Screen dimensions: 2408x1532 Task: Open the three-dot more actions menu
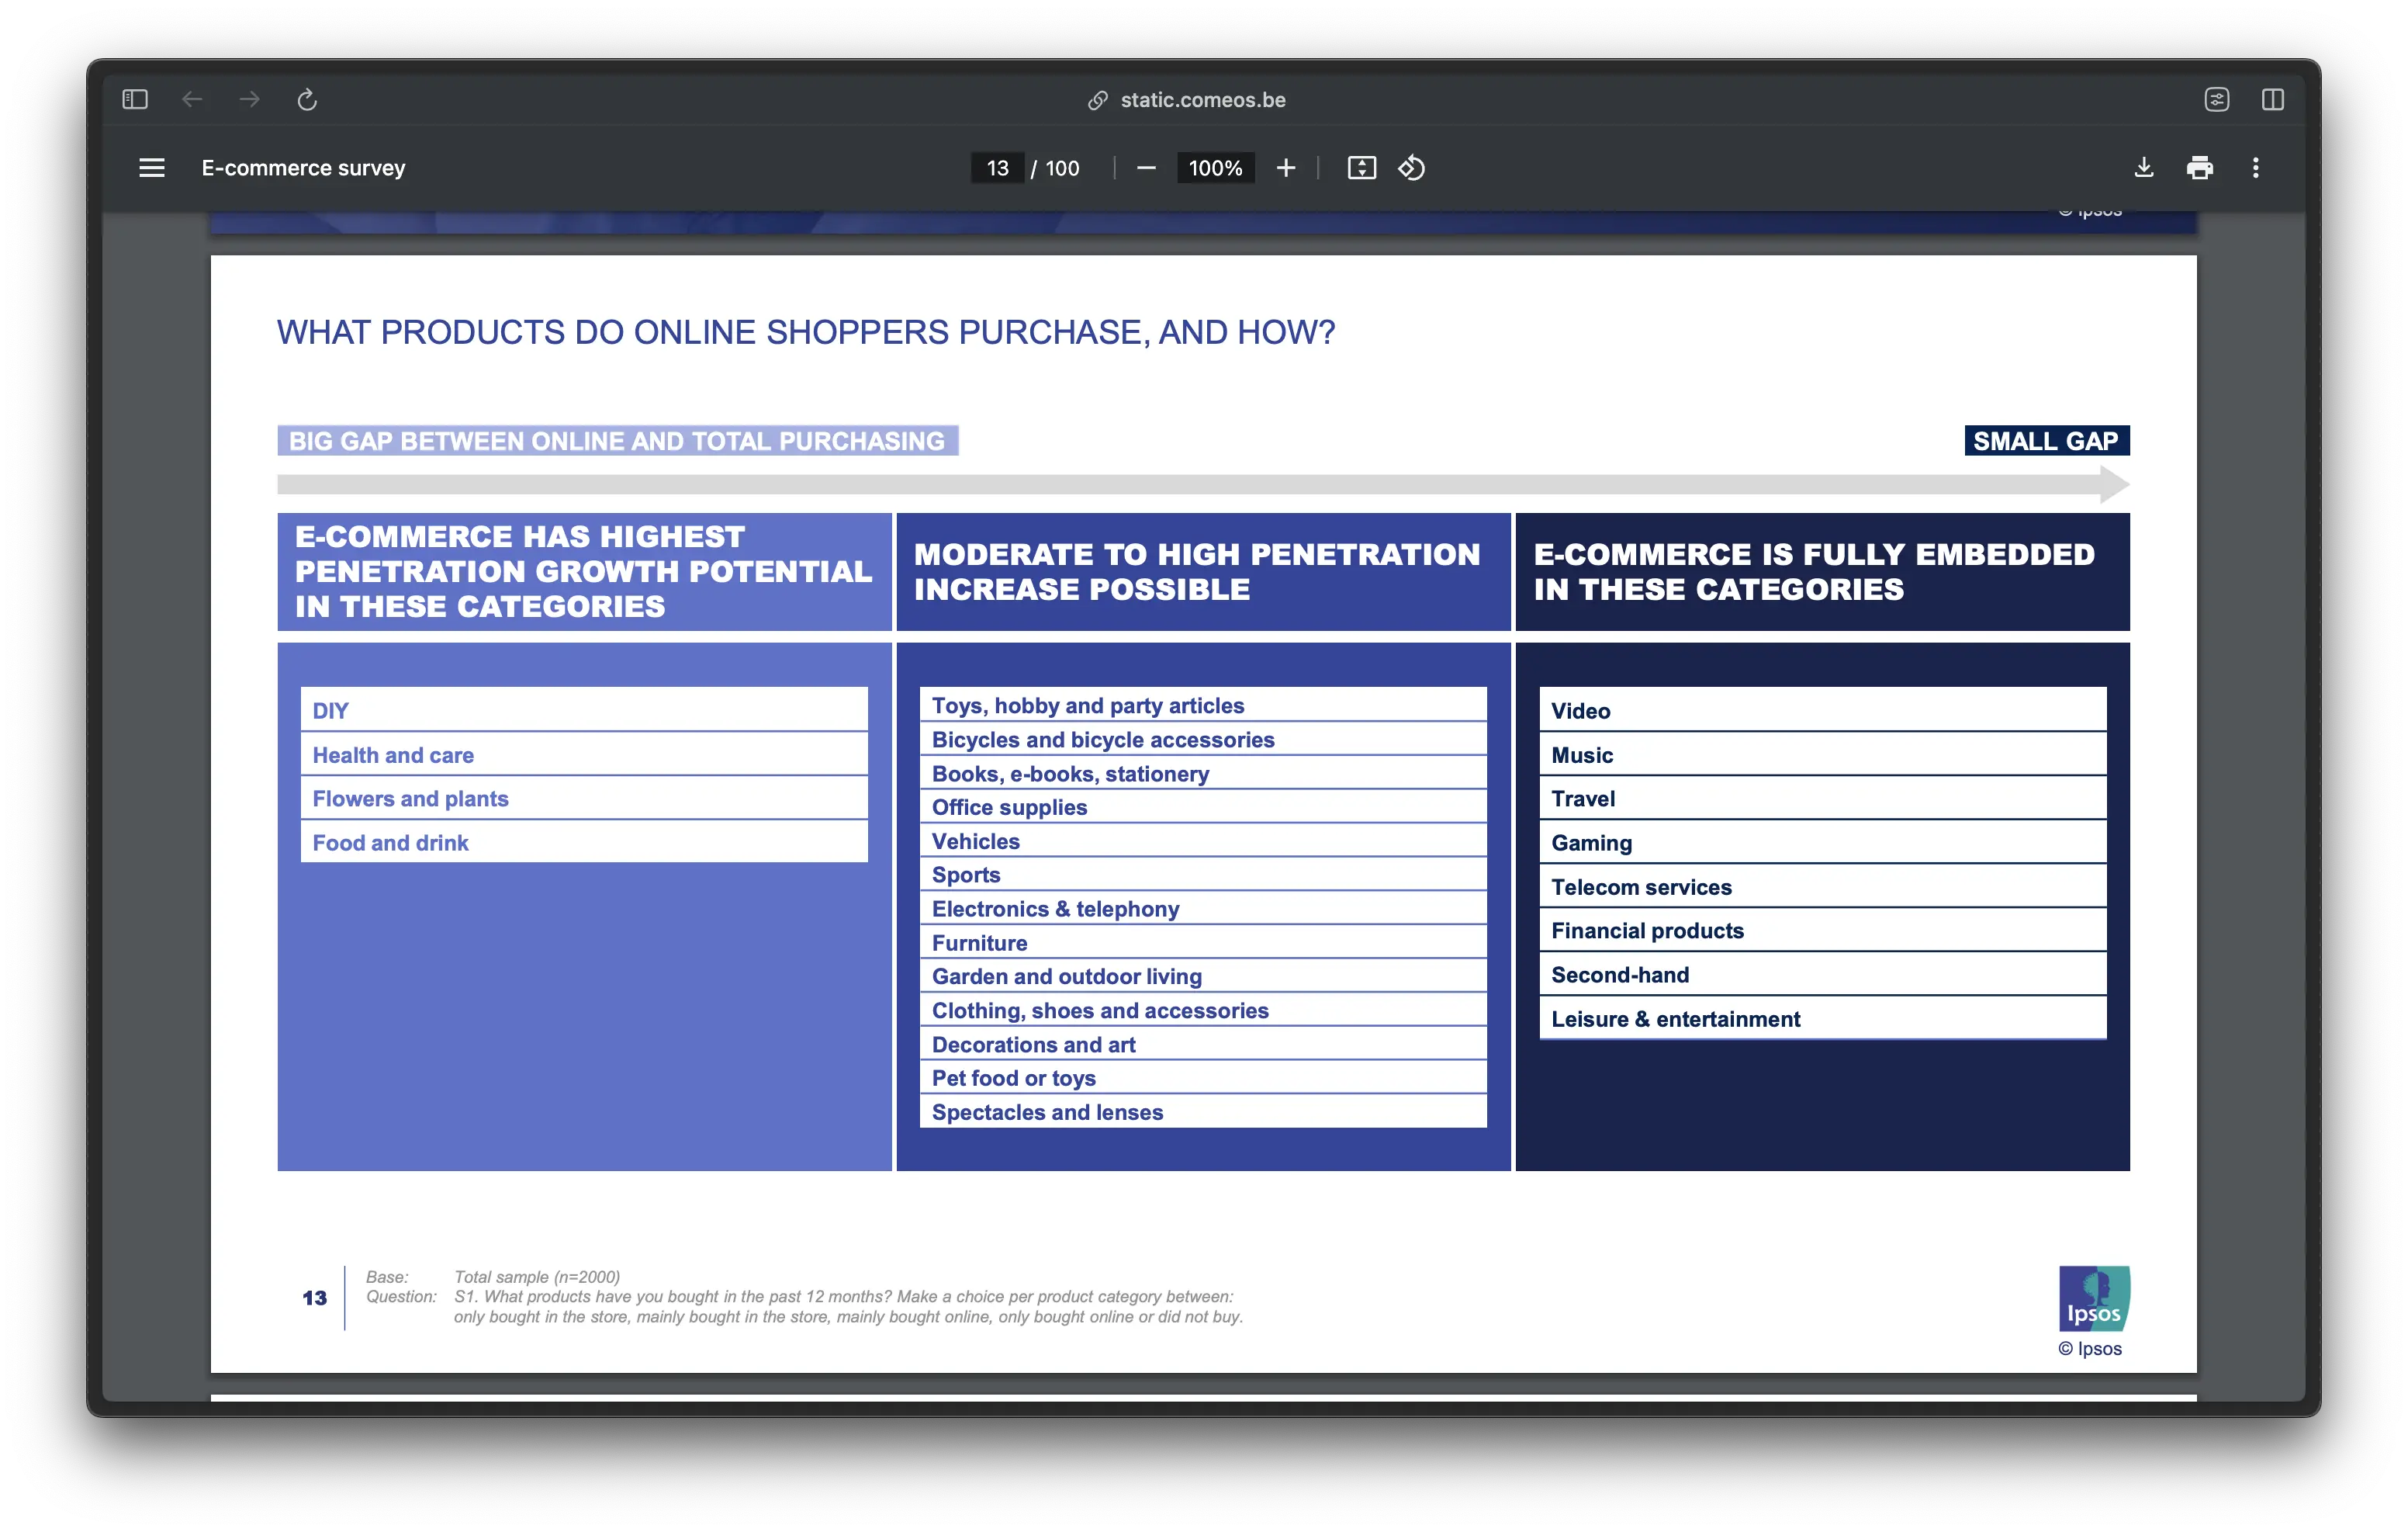pyautogui.click(x=2255, y=168)
